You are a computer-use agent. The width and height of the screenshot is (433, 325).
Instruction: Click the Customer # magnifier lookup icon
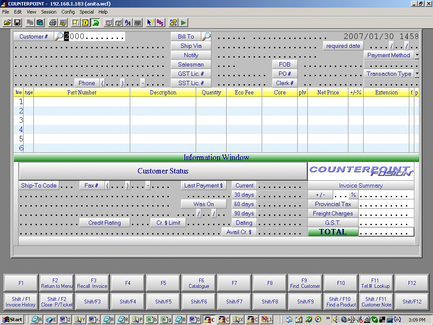coord(59,36)
